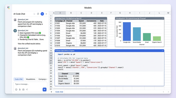Click the Organic Search result row label
The image size is (176, 98).
pyautogui.click(x=65, y=83)
